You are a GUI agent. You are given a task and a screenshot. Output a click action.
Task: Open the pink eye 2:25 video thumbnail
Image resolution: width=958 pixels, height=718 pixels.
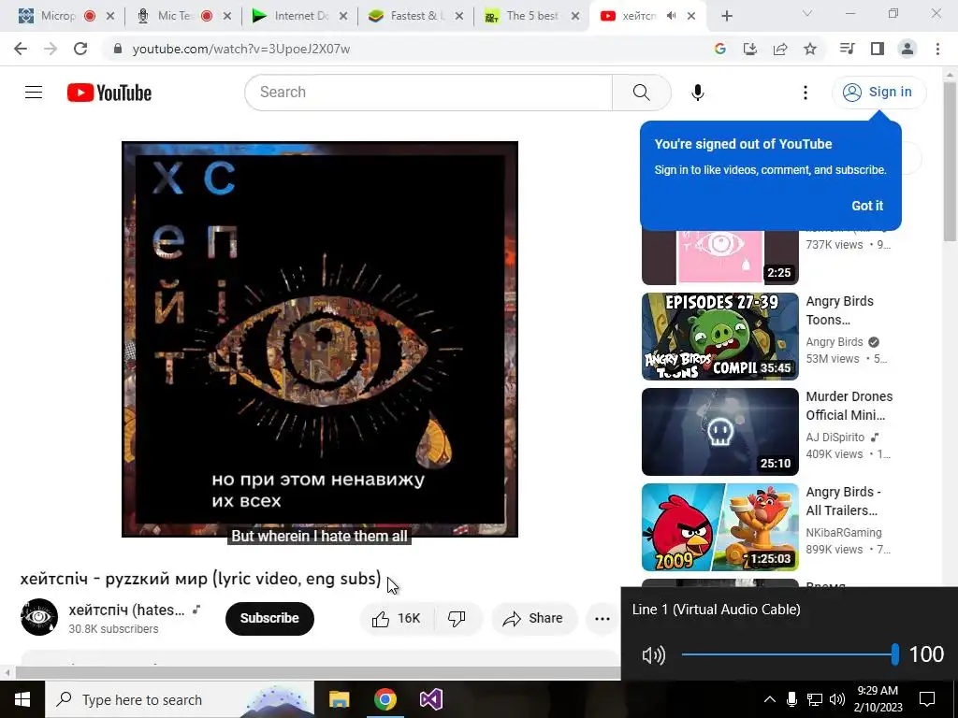coord(719,258)
